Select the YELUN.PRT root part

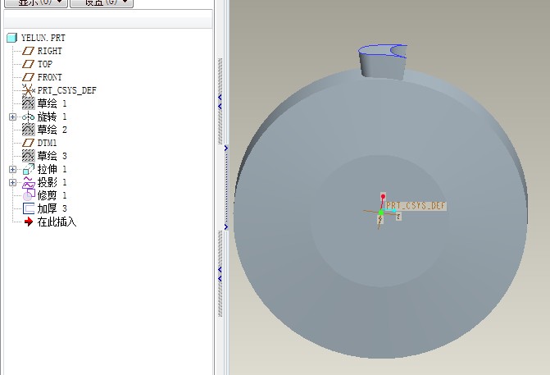[x=41, y=38]
